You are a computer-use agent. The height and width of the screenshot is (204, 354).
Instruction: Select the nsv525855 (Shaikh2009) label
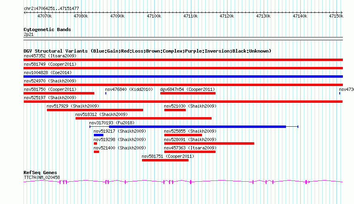(x=190, y=131)
